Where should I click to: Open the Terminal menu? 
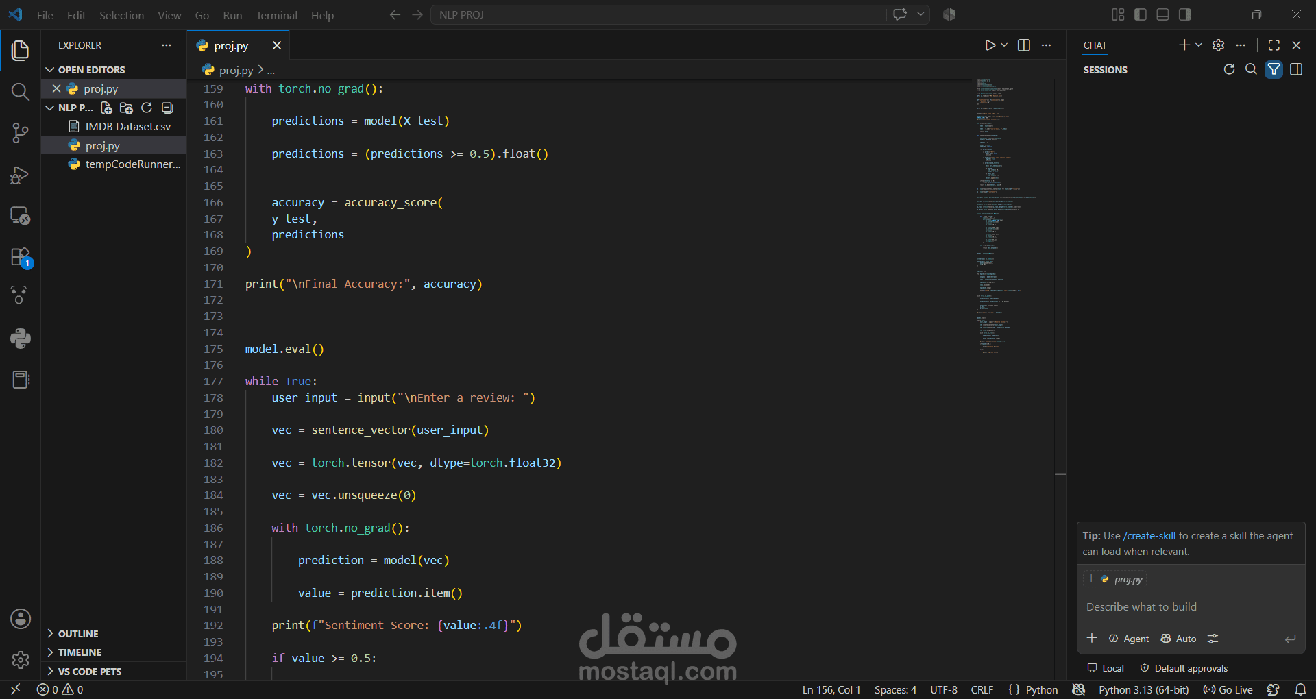[x=276, y=15]
